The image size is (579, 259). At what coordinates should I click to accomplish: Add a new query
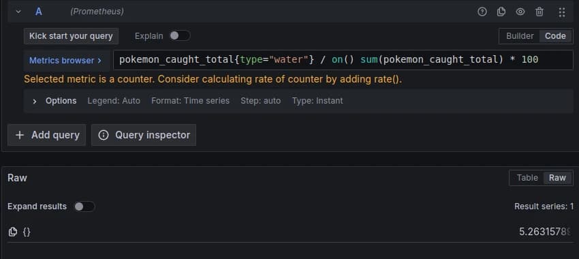pos(47,135)
